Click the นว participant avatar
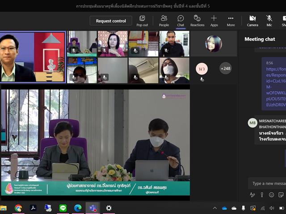Image resolution: width=286 pixels, height=214 pixels. pos(202,69)
